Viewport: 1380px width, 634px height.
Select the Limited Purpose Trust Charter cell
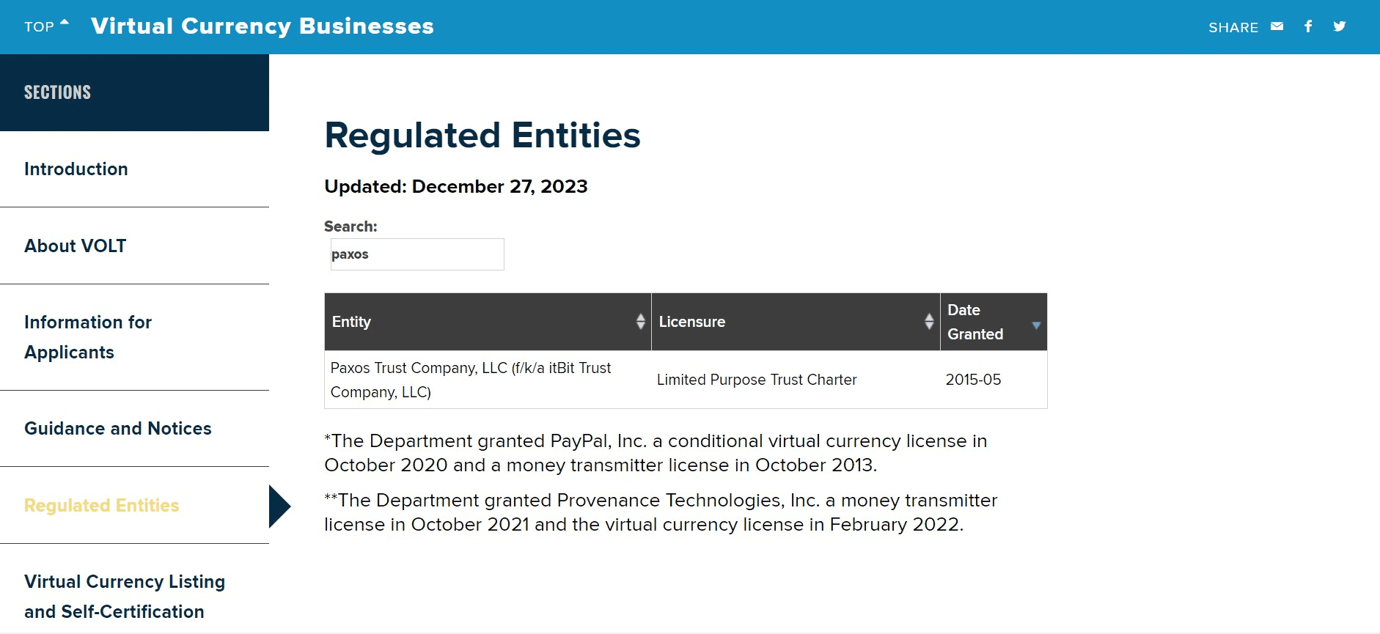757,380
